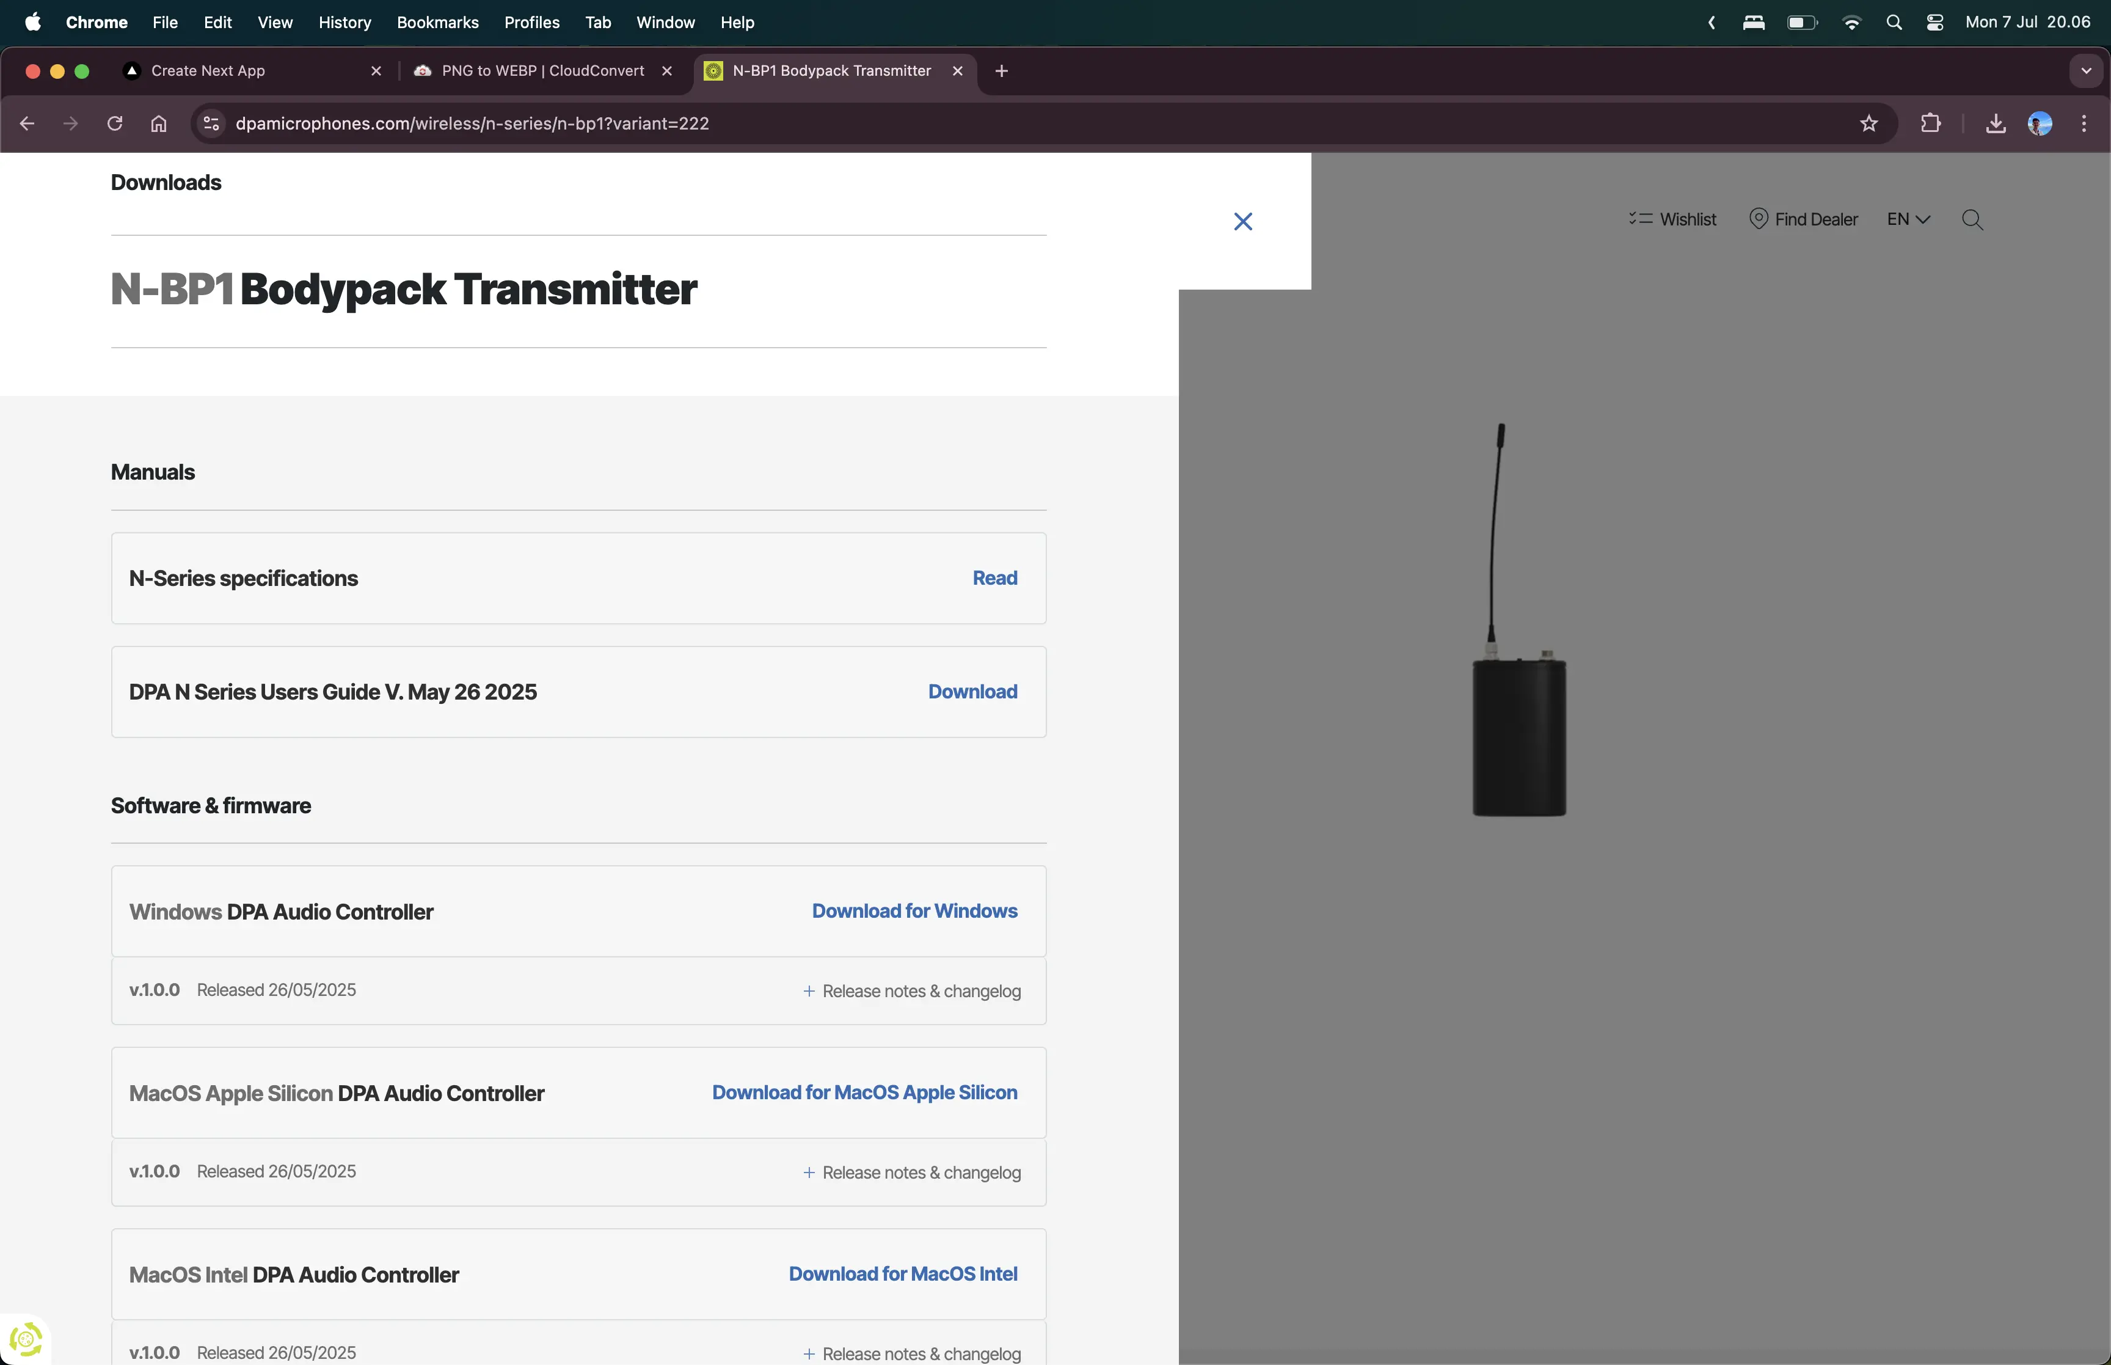Read the N-Series specifications

point(994,578)
